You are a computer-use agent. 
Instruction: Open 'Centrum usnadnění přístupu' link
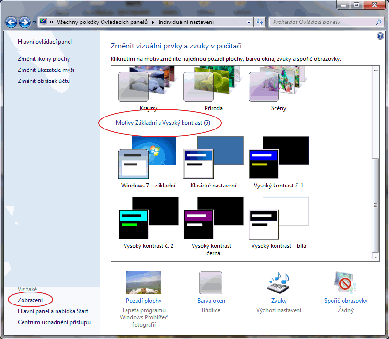54,322
